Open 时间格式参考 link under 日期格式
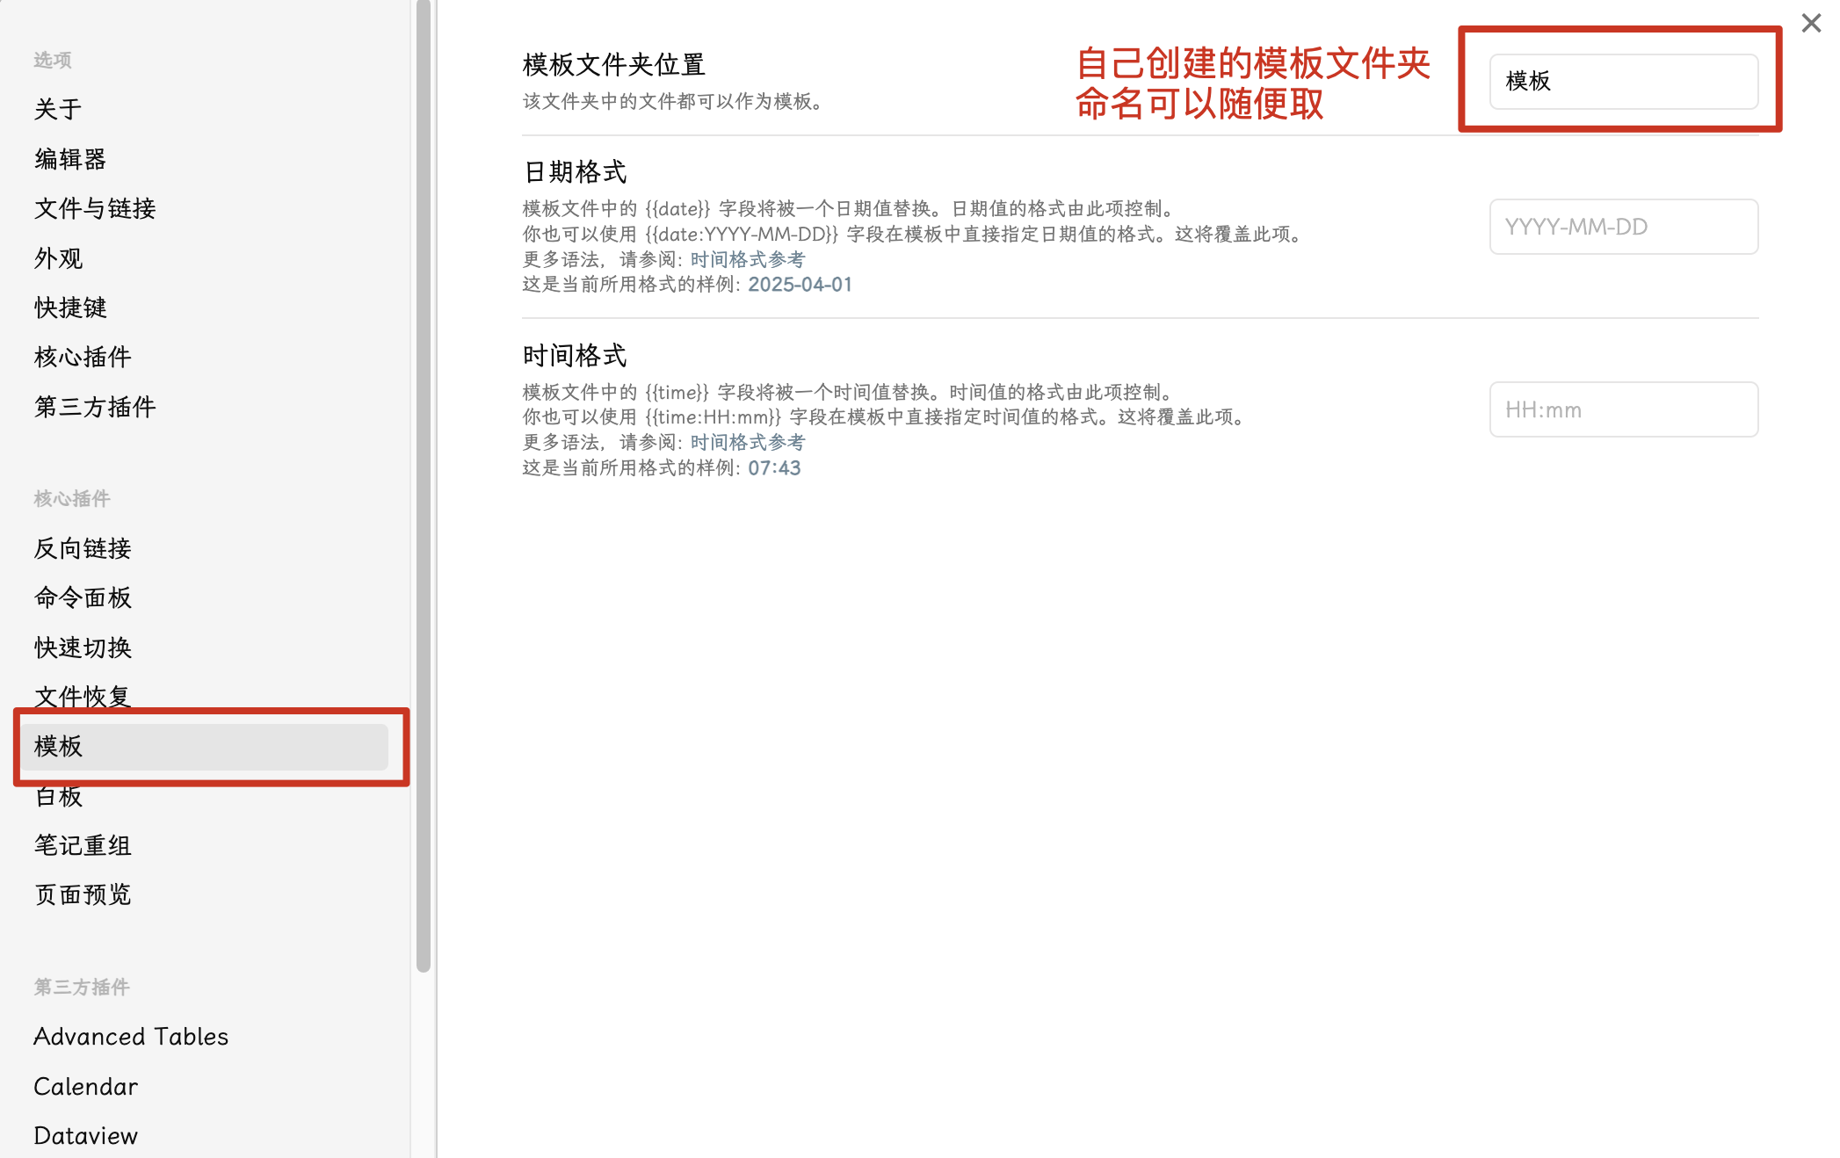 pyautogui.click(x=747, y=259)
